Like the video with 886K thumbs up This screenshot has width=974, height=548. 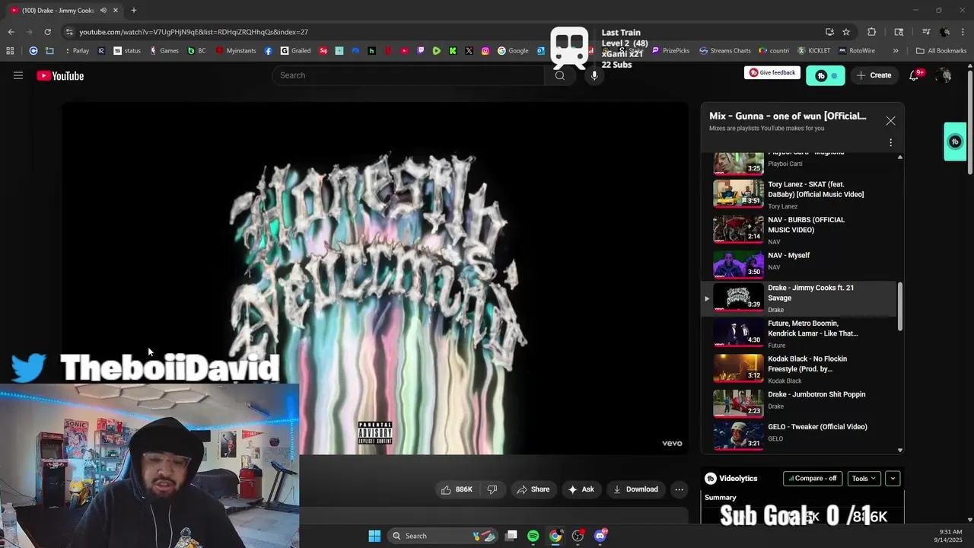point(457,489)
